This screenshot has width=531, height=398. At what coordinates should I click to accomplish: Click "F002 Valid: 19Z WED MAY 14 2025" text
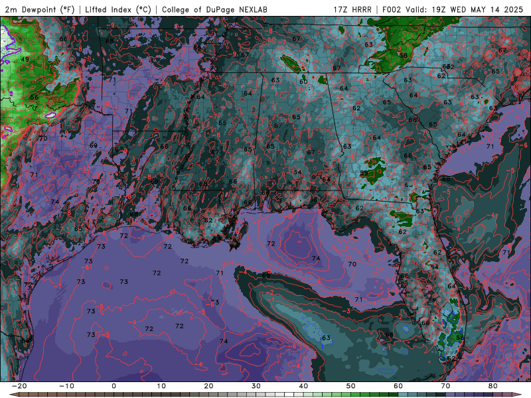[453, 9]
